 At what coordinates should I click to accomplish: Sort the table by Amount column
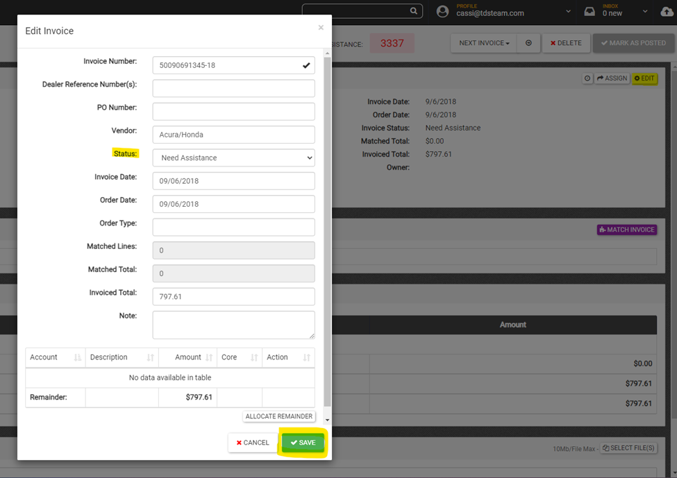point(187,357)
